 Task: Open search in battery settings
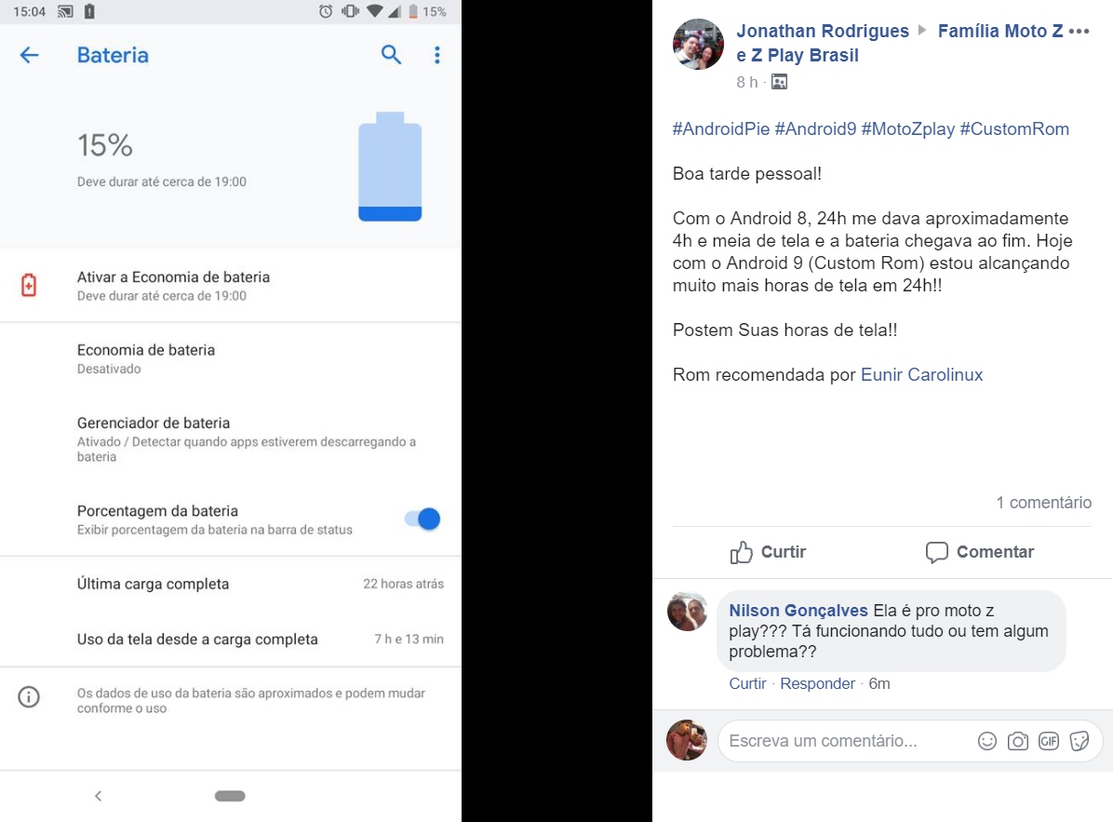coord(391,55)
